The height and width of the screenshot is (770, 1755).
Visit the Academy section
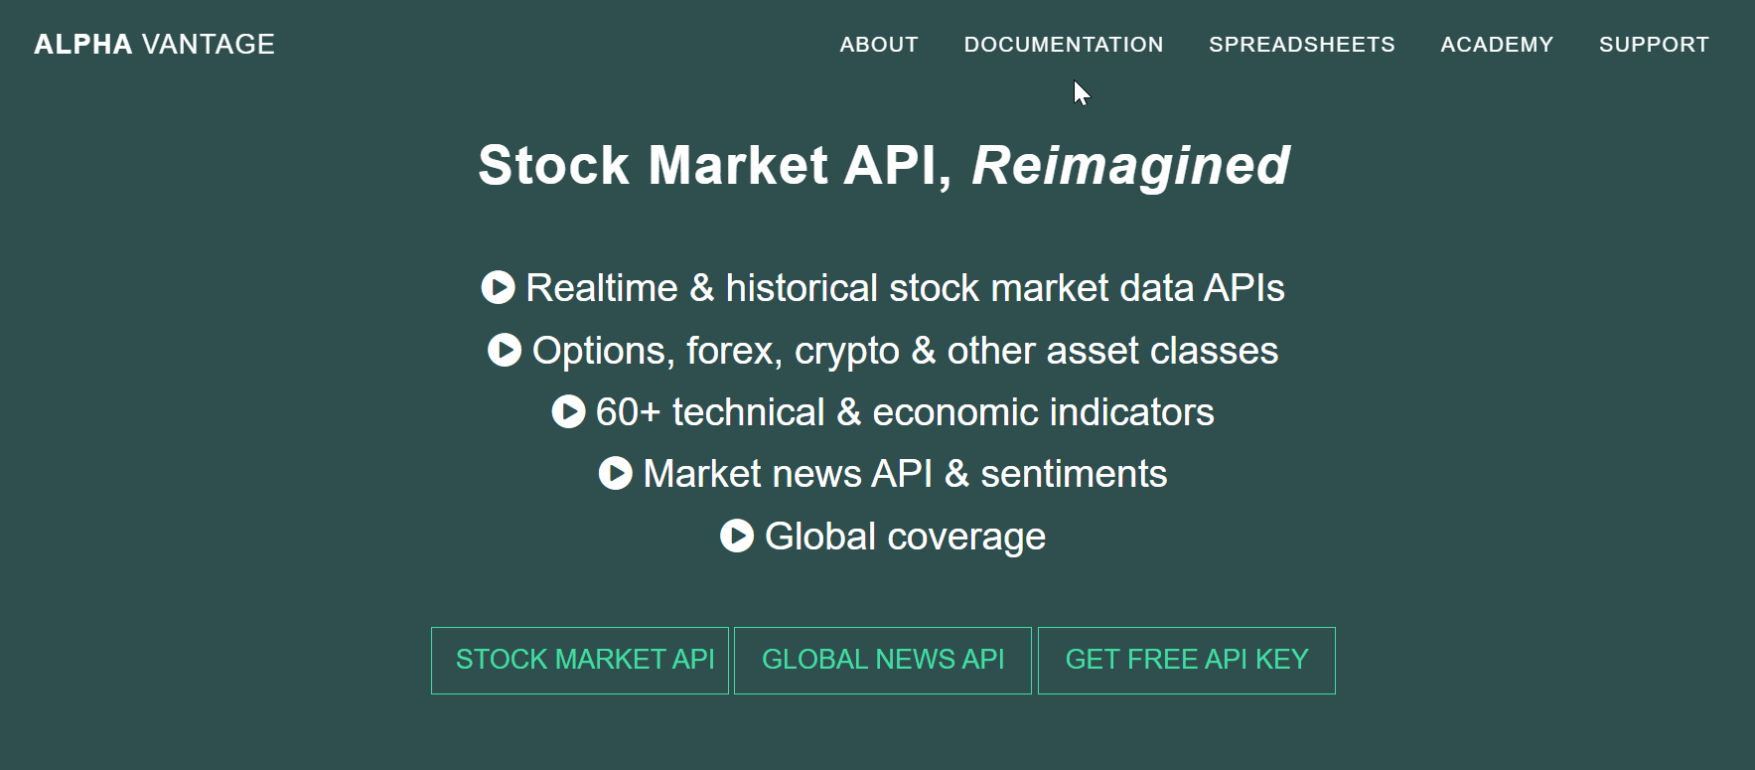click(1497, 45)
